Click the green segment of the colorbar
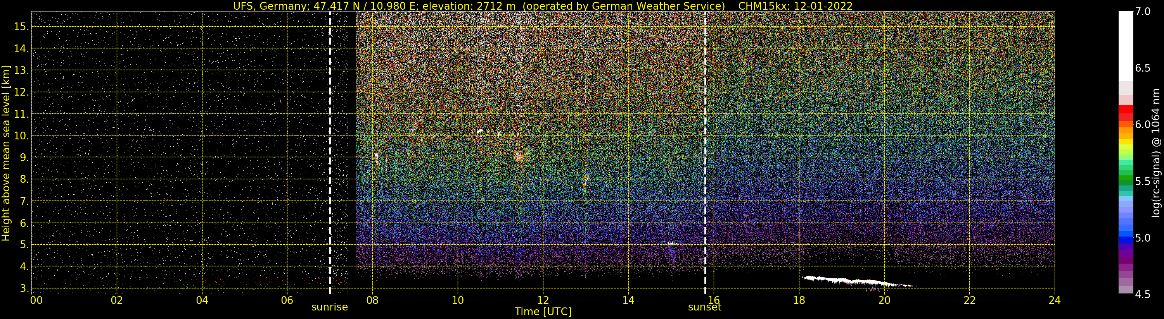The width and height of the screenshot is (1164, 319). pos(1126,180)
